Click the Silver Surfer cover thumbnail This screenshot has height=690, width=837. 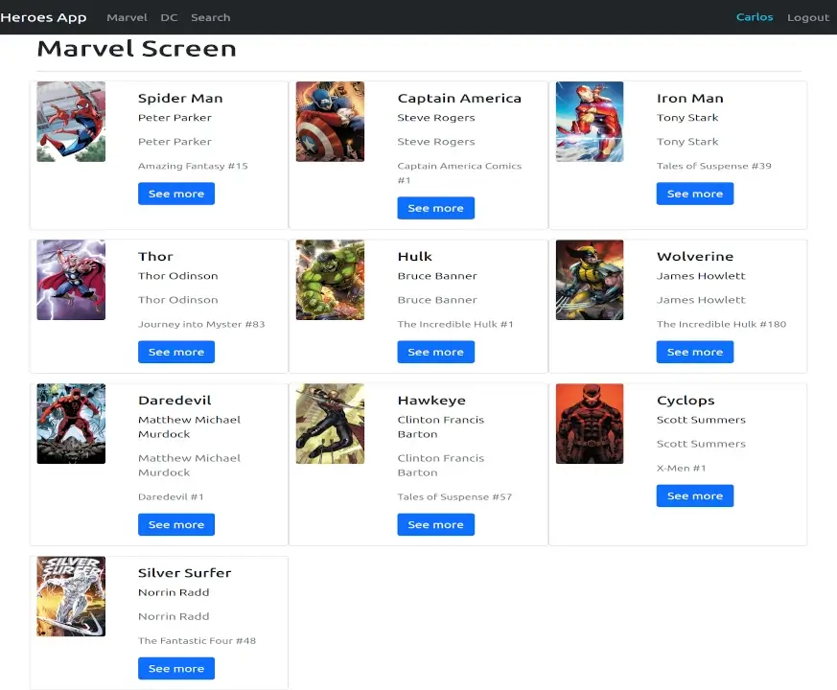[71, 597]
